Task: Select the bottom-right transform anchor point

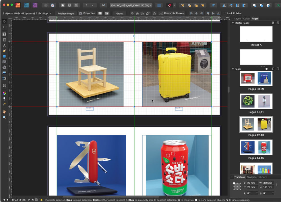Action: point(240,189)
